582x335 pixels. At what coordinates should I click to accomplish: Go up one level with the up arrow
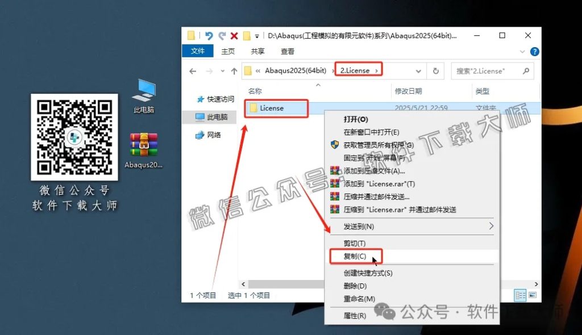(234, 70)
